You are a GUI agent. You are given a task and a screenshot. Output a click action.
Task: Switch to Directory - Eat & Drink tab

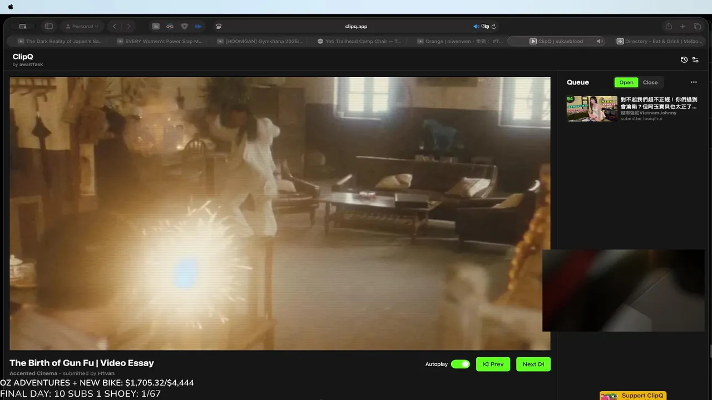tap(659, 41)
